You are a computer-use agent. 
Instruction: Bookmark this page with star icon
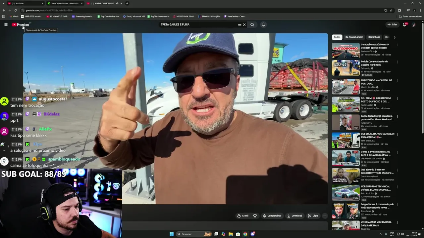pos(391,10)
